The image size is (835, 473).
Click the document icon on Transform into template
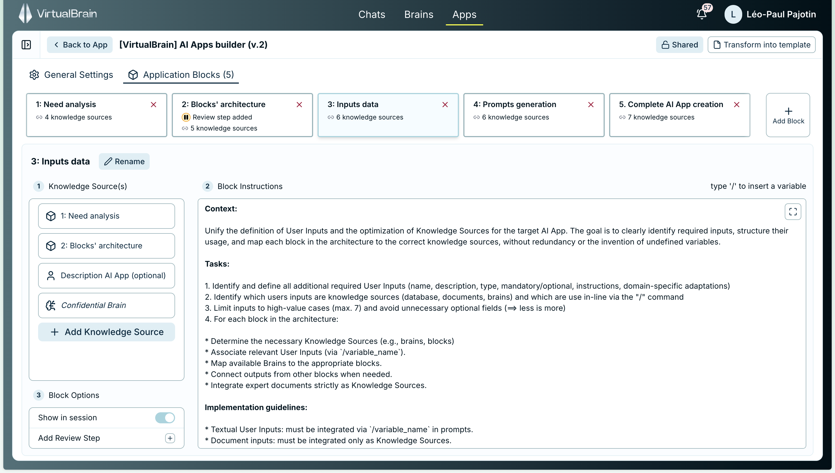pyautogui.click(x=717, y=45)
